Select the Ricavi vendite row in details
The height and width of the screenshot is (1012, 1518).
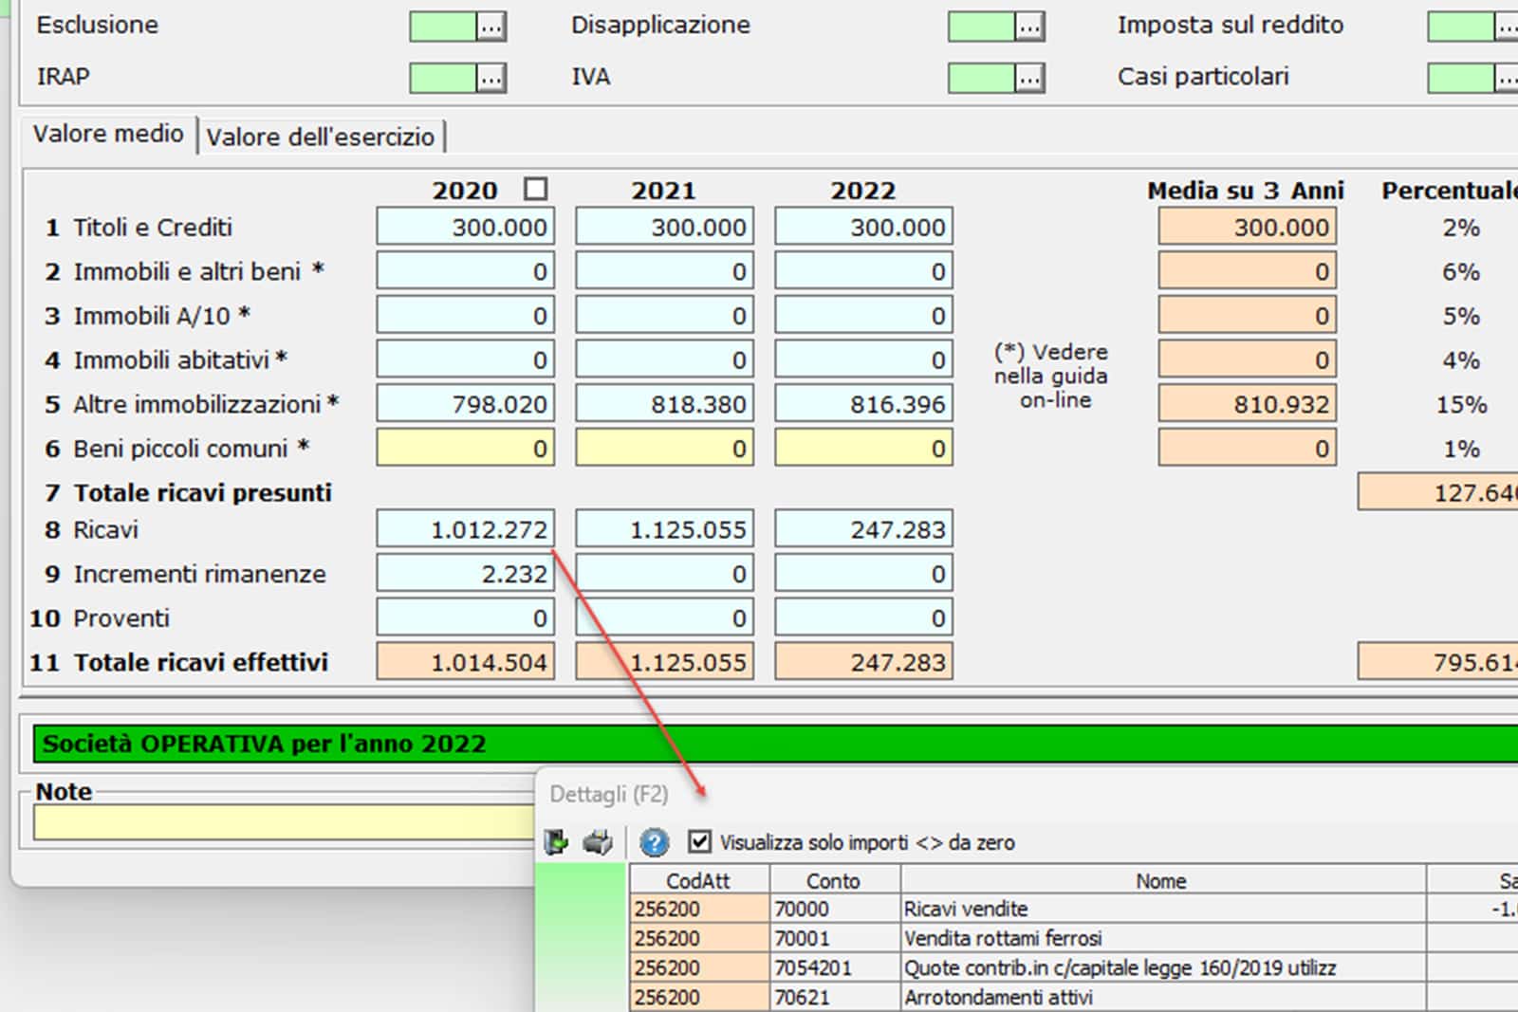tap(965, 909)
